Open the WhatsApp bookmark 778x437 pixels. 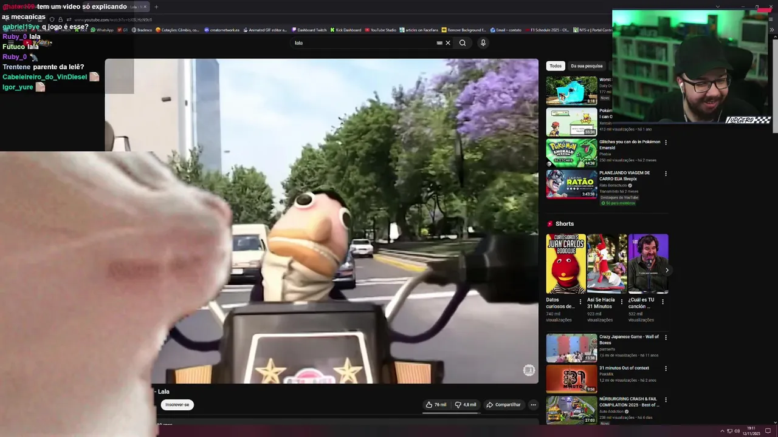point(102,30)
